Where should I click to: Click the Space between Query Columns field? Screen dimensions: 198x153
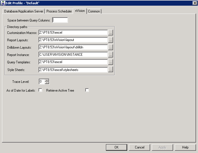pos(60,20)
